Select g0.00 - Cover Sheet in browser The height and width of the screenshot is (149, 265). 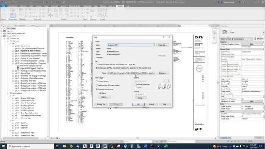tap(22, 46)
